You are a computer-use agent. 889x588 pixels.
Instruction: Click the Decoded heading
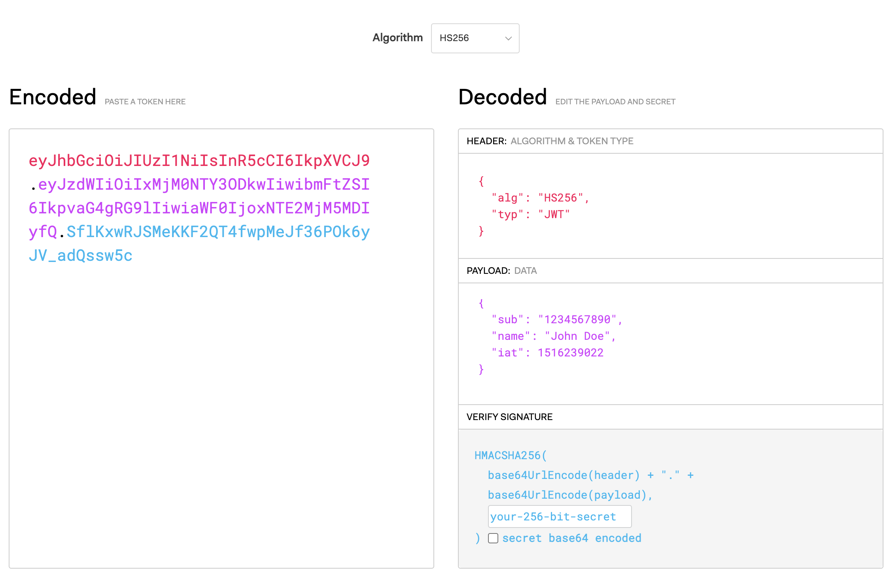[x=503, y=97]
